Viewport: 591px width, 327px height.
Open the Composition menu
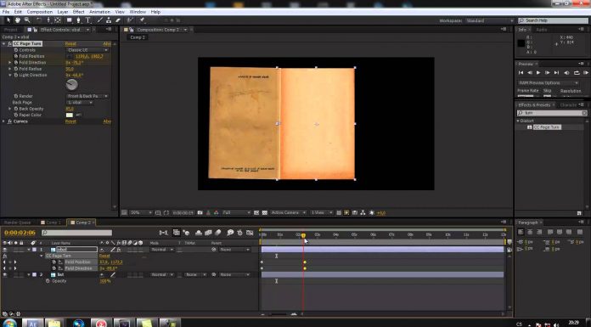[x=40, y=12]
